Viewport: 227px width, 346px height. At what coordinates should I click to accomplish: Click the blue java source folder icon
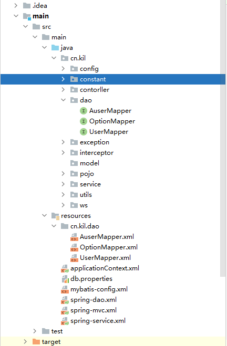pyautogui.click(x=55, y=48)
